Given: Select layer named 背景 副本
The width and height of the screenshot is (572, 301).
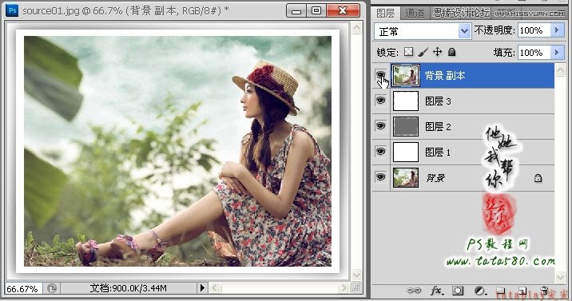Looking at the screenshot, I should [x=445, y=75].
